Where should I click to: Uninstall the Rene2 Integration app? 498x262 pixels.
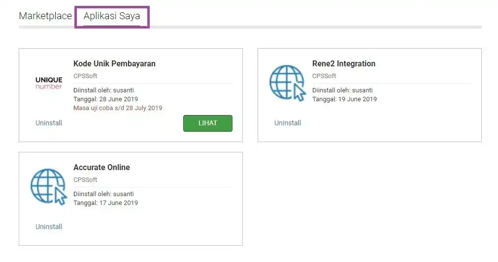click(x=288, y=123)
